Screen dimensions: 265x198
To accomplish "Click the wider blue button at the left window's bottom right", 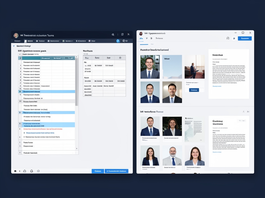I will pyautogui.click(x=116, y=171).
